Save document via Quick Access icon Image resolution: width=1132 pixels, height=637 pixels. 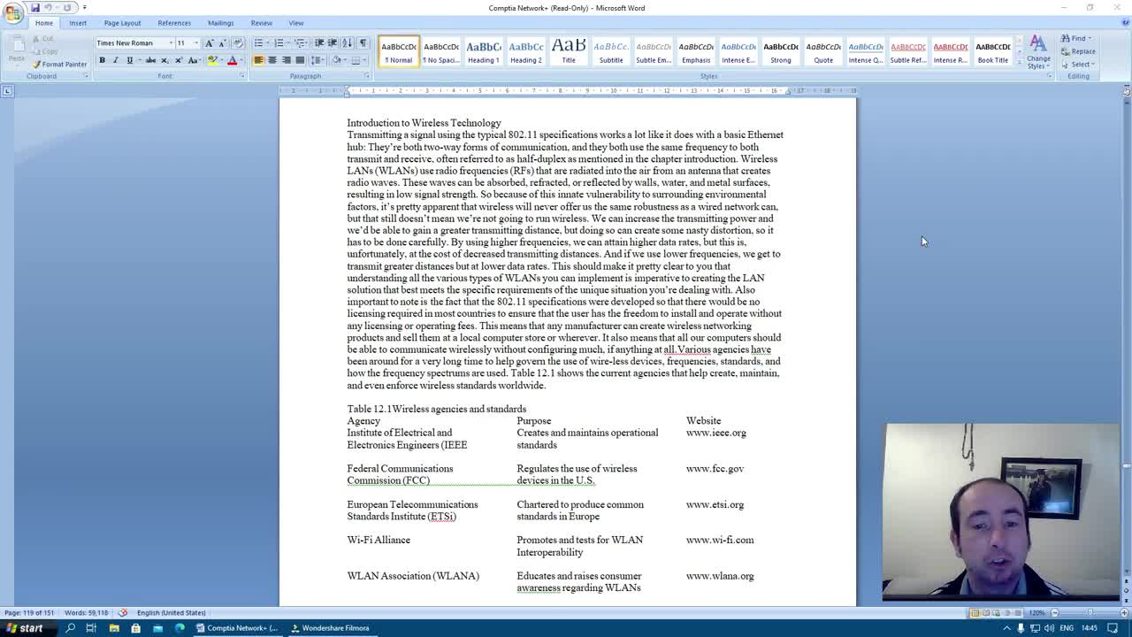(35, 7)
